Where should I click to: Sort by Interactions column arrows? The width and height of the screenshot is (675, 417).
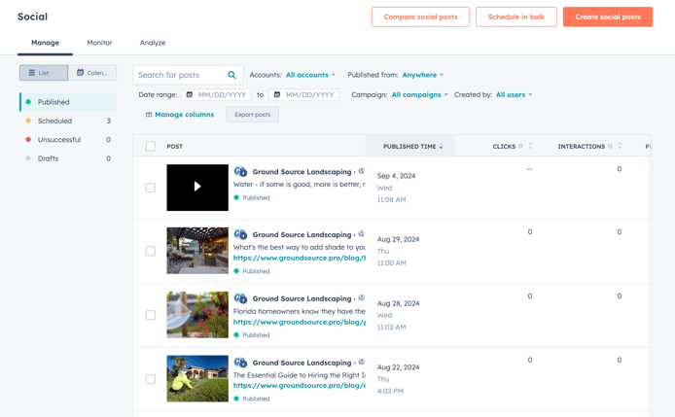tap(620, 147)
